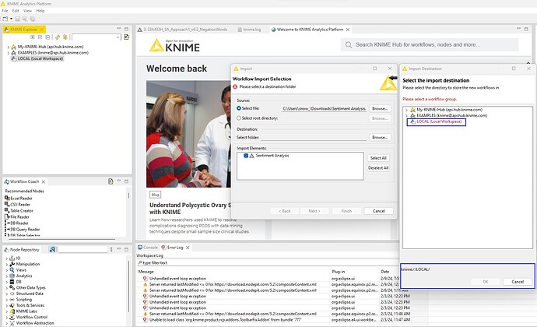
Task: Select Table Creator in Workflow Coach
Action: coord(22,211)
